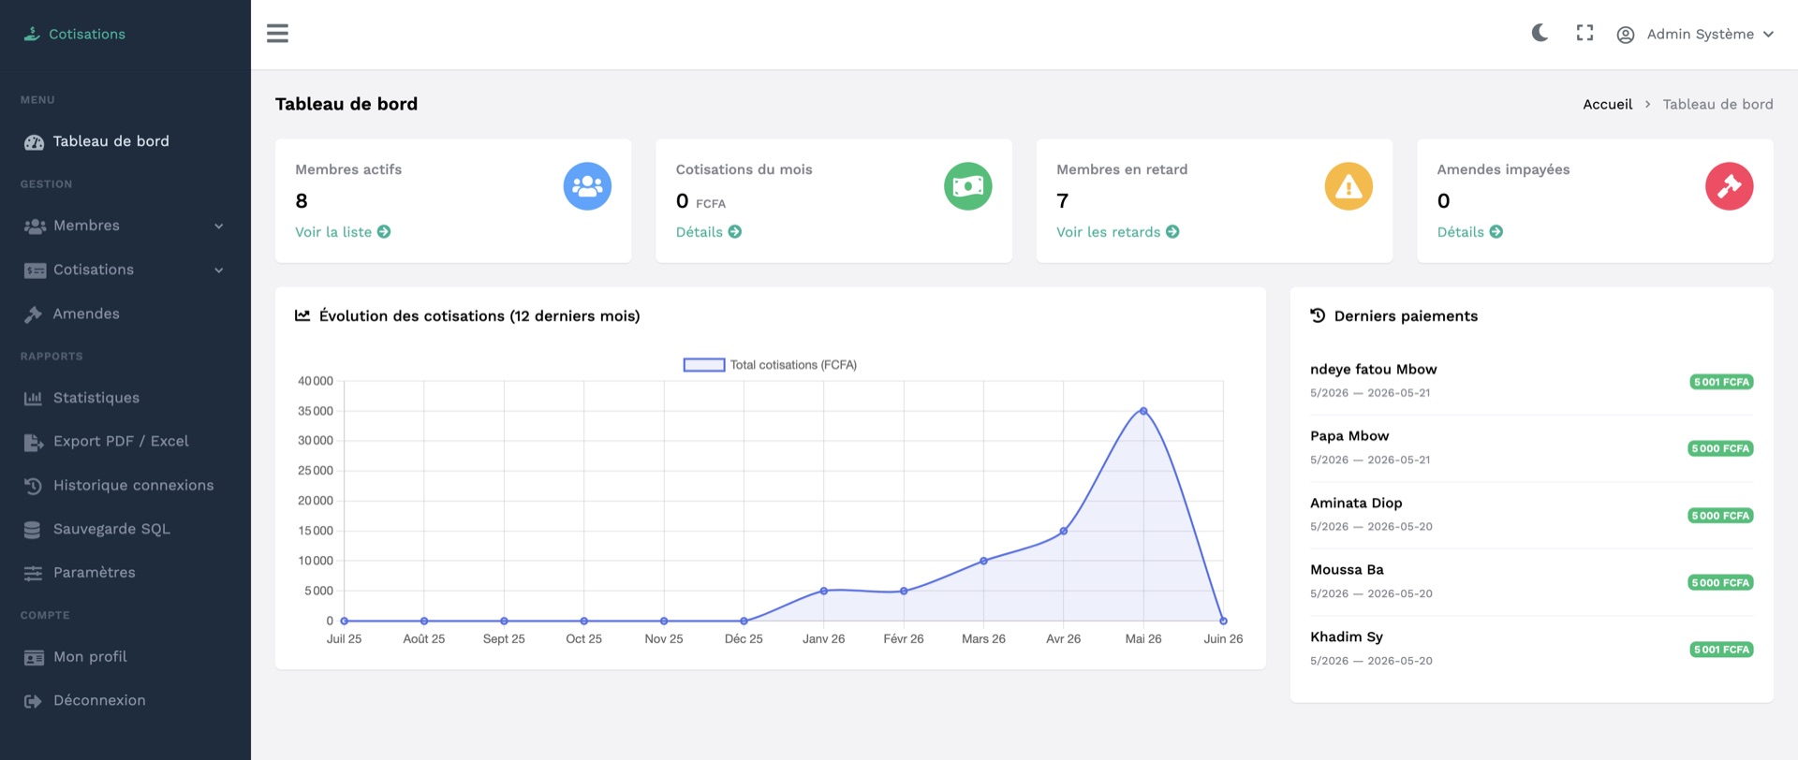Screen dimensions: 1798x760
Task: Click the user avatar icon near Admin Système
Action: coord(1626,35)
